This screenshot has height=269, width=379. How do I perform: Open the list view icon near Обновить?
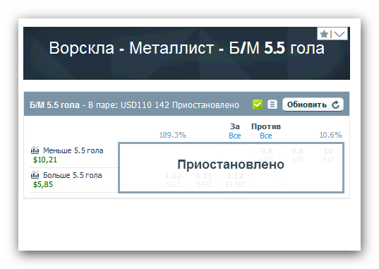coord(272,104)
